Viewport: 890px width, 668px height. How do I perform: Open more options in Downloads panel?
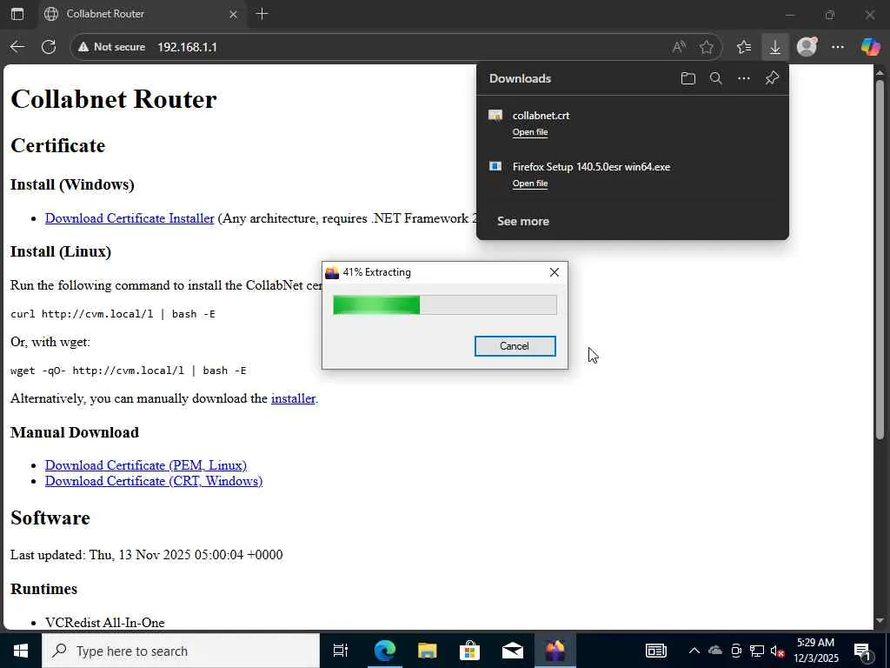tap(744, 78)
